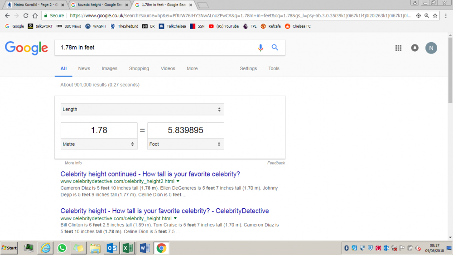The image size is (453, 255).
Task: Reload the page with the refresh icon
Action: tap(26, 15)
